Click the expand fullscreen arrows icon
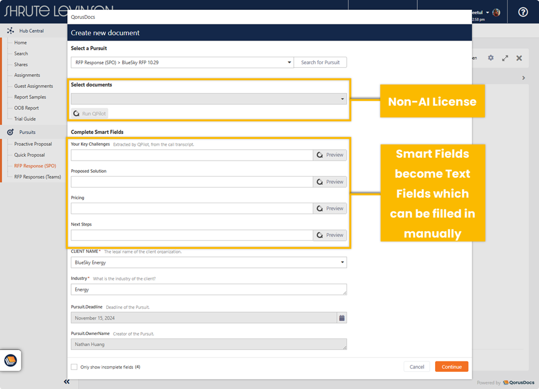The image size is (539, 389). point(505,58)
